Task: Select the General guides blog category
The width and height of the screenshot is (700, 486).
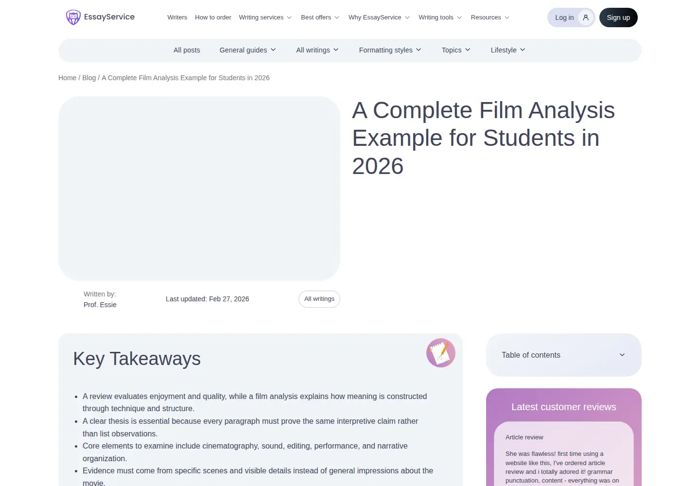Action: click(243, 50)
